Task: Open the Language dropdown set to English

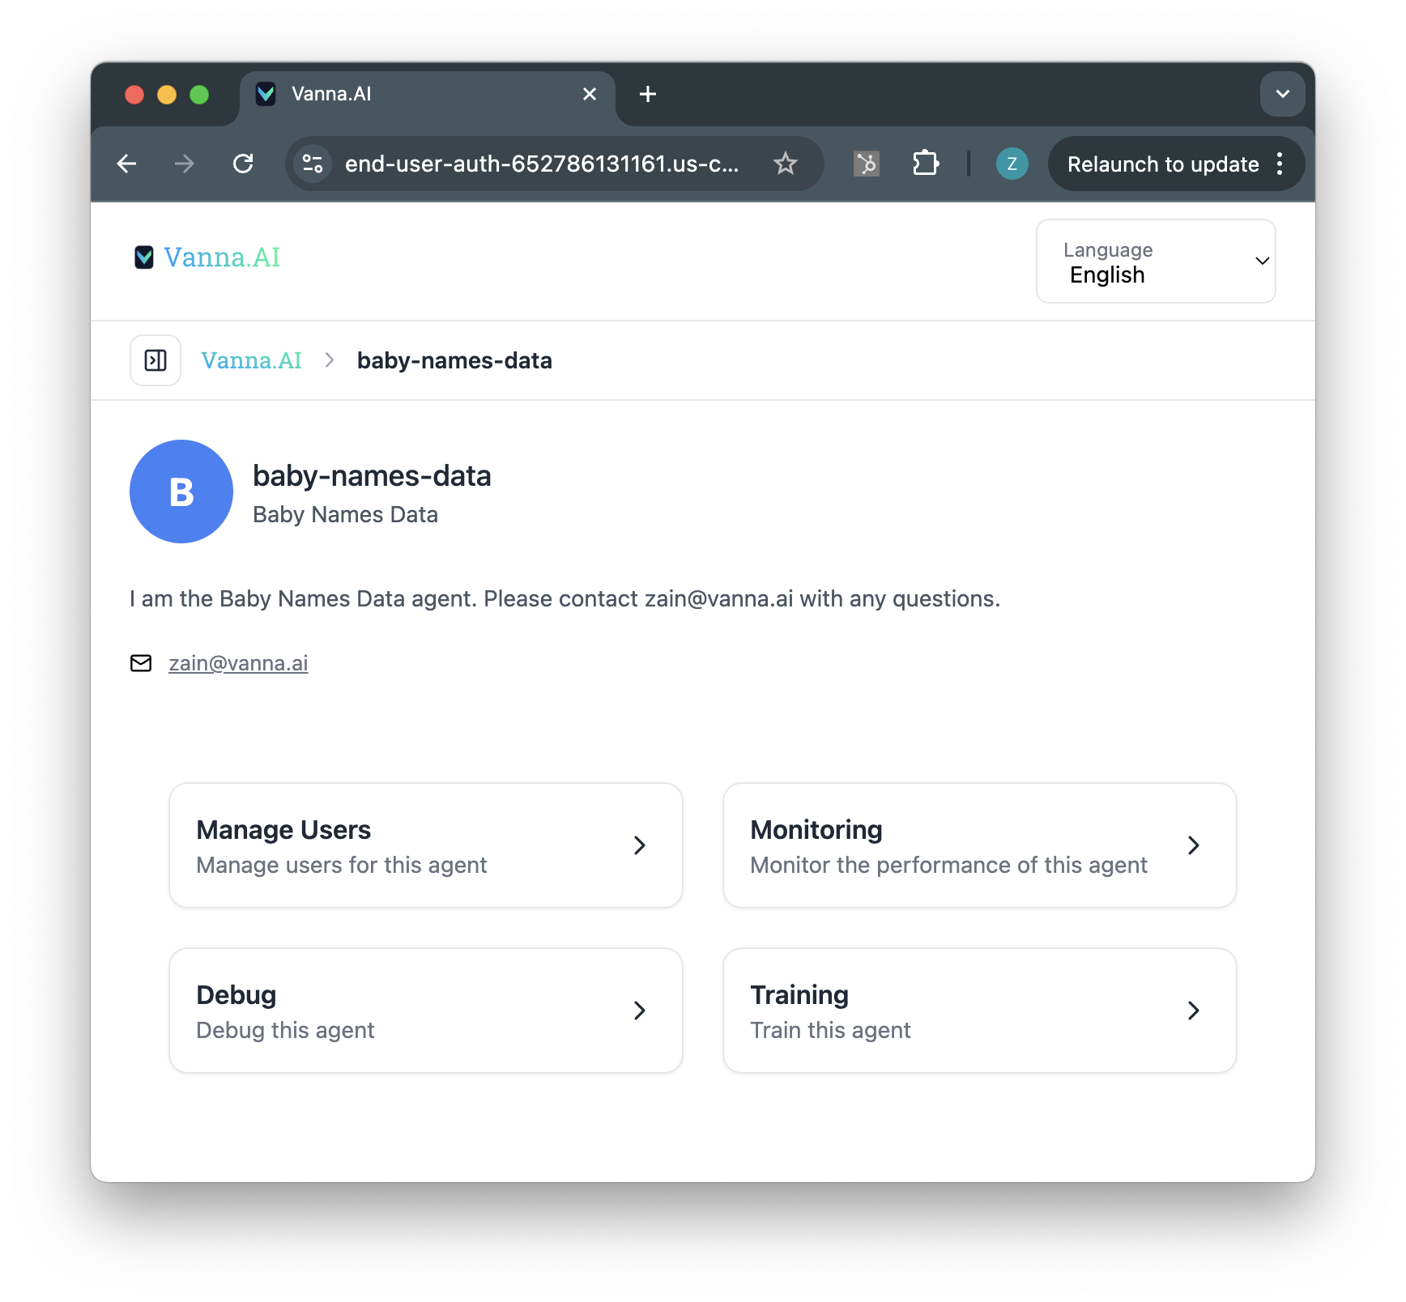Action: coord(1156,261)
